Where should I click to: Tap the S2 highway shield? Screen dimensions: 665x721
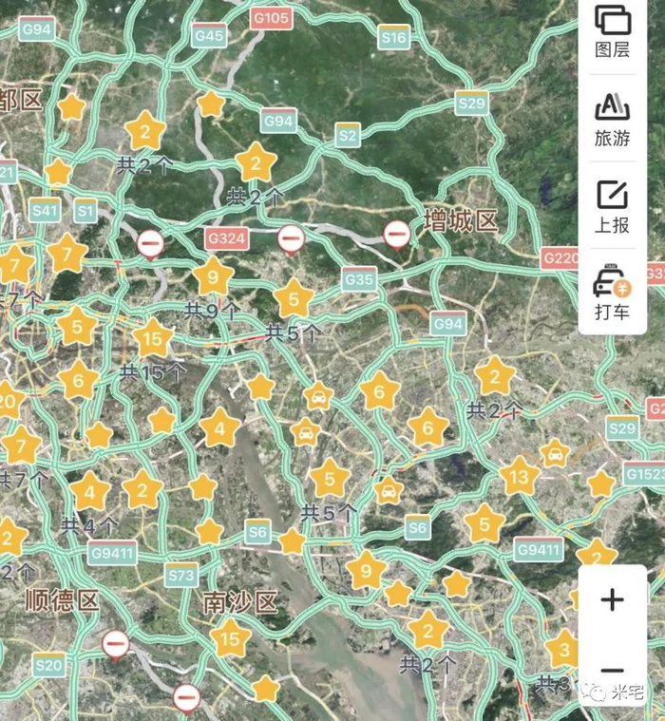tap(348, 135)
